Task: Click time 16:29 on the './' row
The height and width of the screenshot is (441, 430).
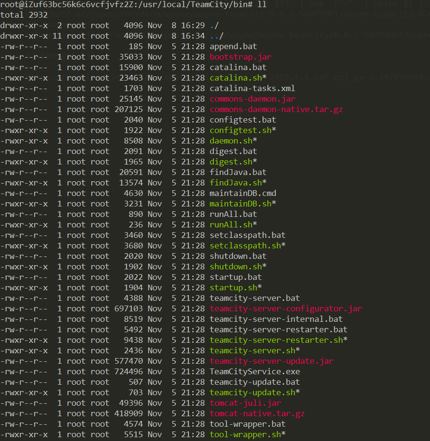Action: 193,26
